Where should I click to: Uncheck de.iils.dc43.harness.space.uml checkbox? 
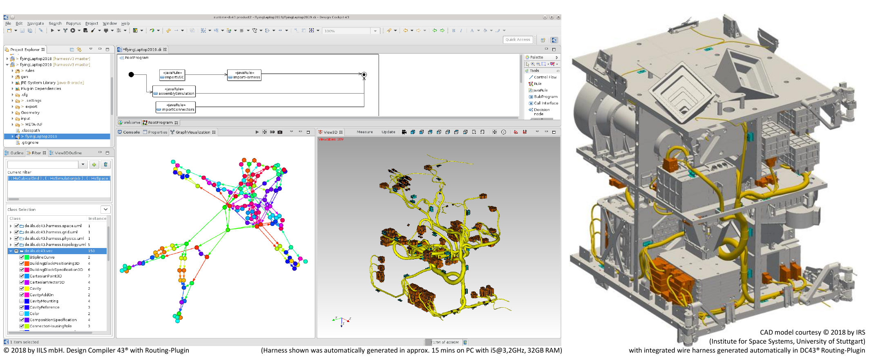click(x=16, y=226)
